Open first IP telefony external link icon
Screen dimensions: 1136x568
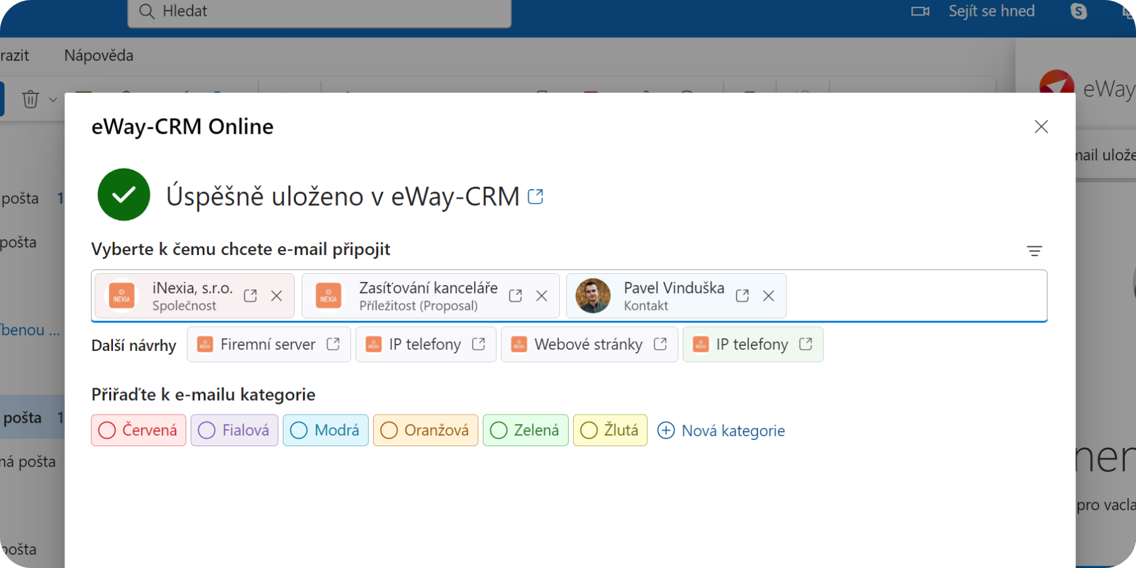(478, 344)
